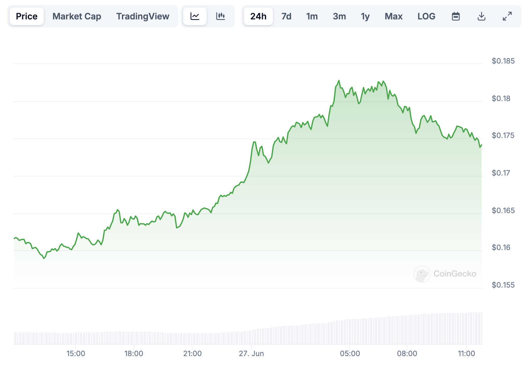
Task: Toggle LOG scale on chart
Action: (426, 16)
